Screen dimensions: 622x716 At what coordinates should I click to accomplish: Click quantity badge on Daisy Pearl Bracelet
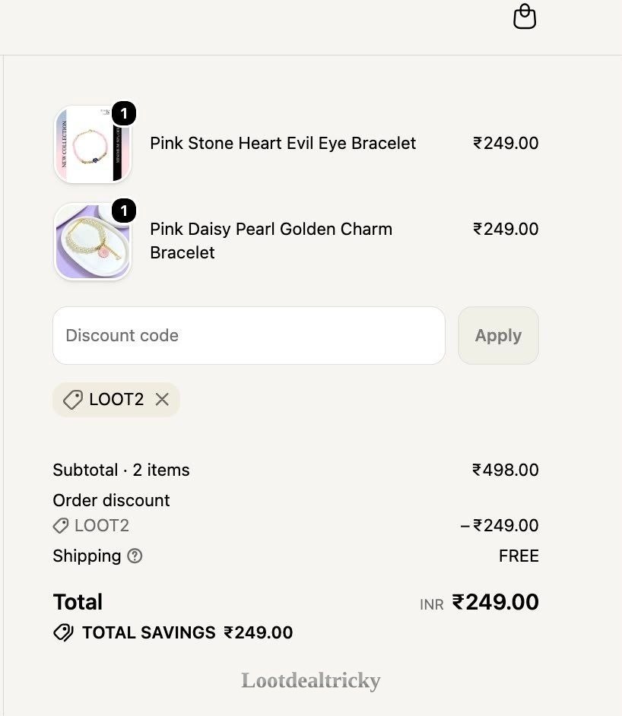point(124,211)
